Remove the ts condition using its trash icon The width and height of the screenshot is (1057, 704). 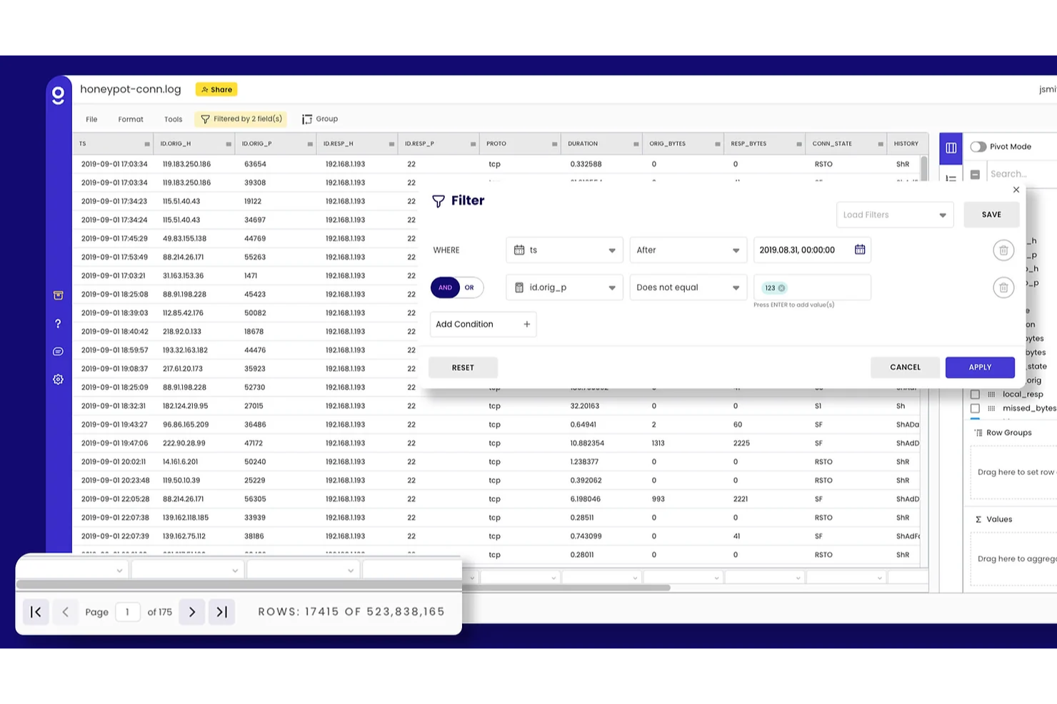pyautogui.click(x=1003, y=250)
